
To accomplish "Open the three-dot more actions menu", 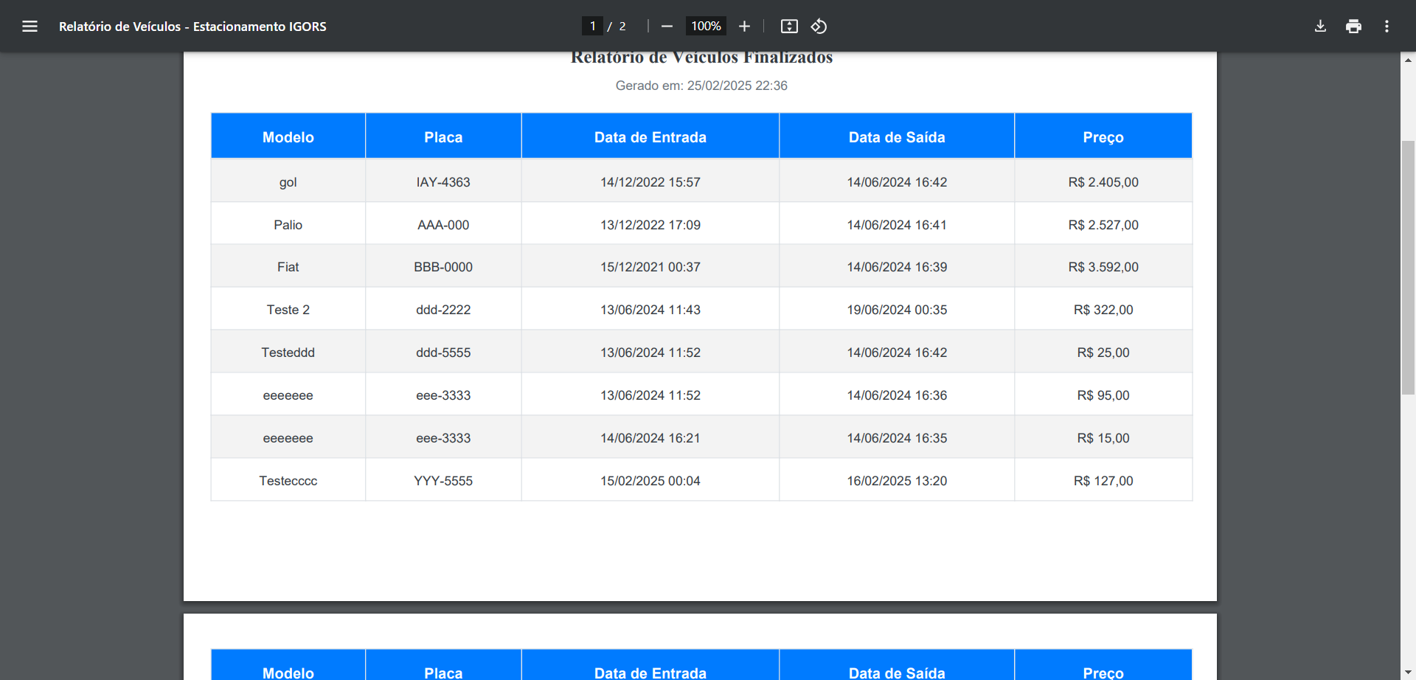I will (1386, 27).
